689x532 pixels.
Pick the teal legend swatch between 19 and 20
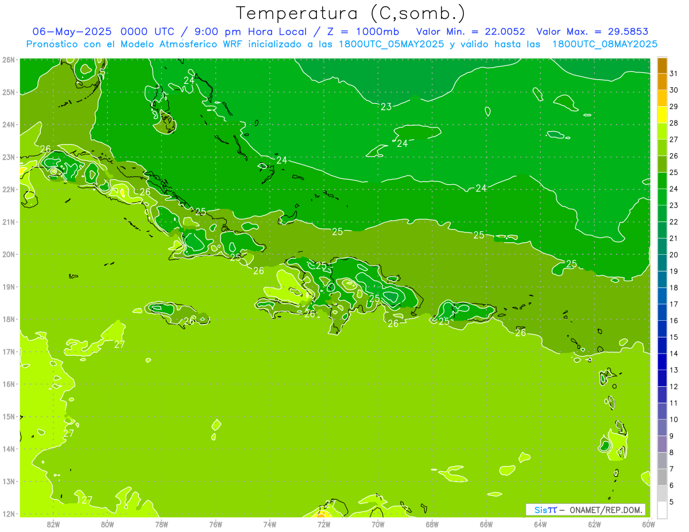pyautogui.click(x=662, y=263)
